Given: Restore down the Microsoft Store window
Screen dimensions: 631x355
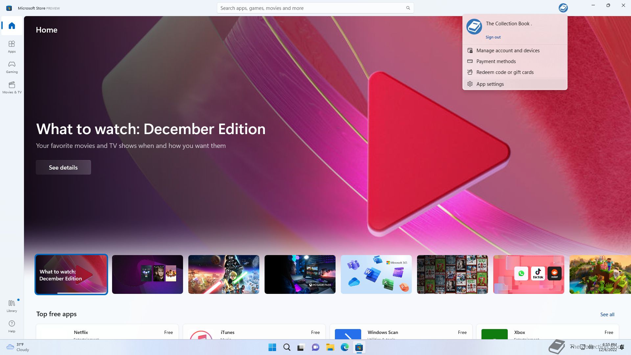Looking at the screenshot, I should click(608, 5).
